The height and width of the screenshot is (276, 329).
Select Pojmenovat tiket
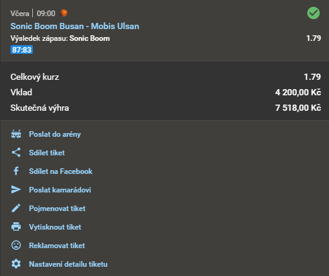coord(57,209)
